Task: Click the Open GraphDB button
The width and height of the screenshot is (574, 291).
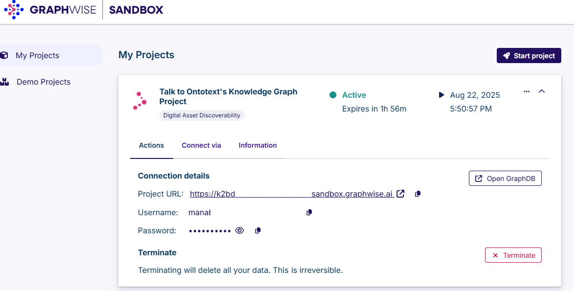Action: (505, 179)
